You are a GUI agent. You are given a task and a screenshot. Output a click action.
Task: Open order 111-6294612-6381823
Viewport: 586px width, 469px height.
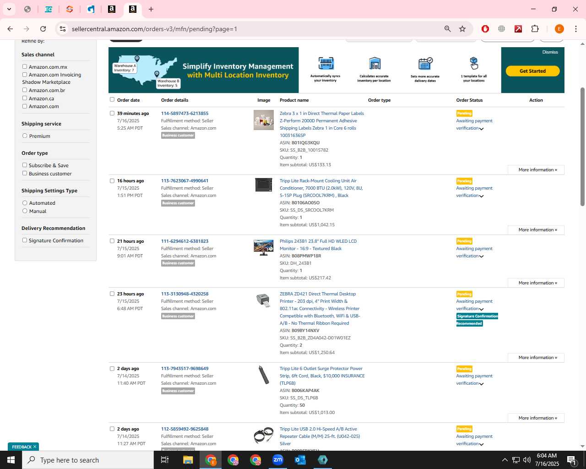(184, 241)
